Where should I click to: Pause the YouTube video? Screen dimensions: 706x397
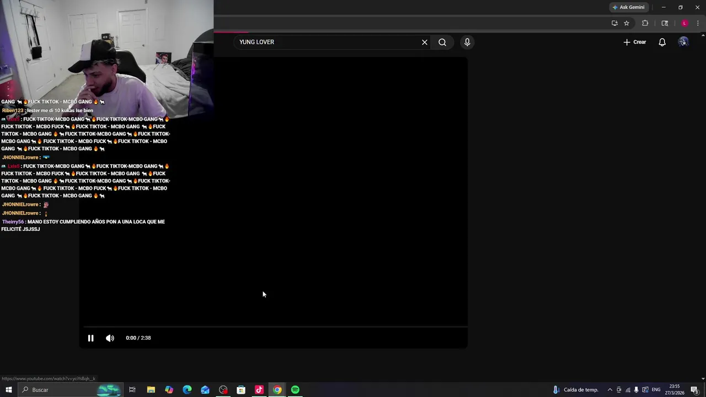(x=90, y=338)
